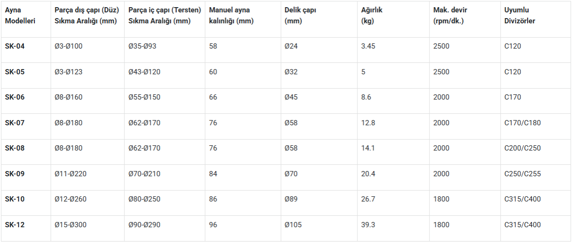Screen dimensions: 572x242
Task: Click the SK-06 model cell
Action: coord(15,97)
